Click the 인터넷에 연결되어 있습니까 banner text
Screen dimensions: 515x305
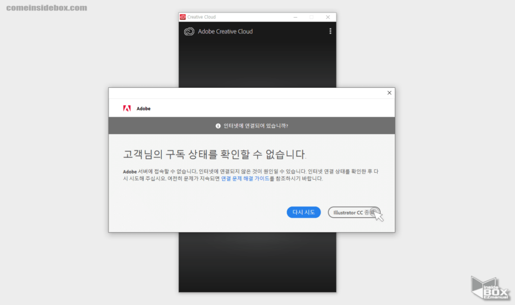click(x=255, y=126)
